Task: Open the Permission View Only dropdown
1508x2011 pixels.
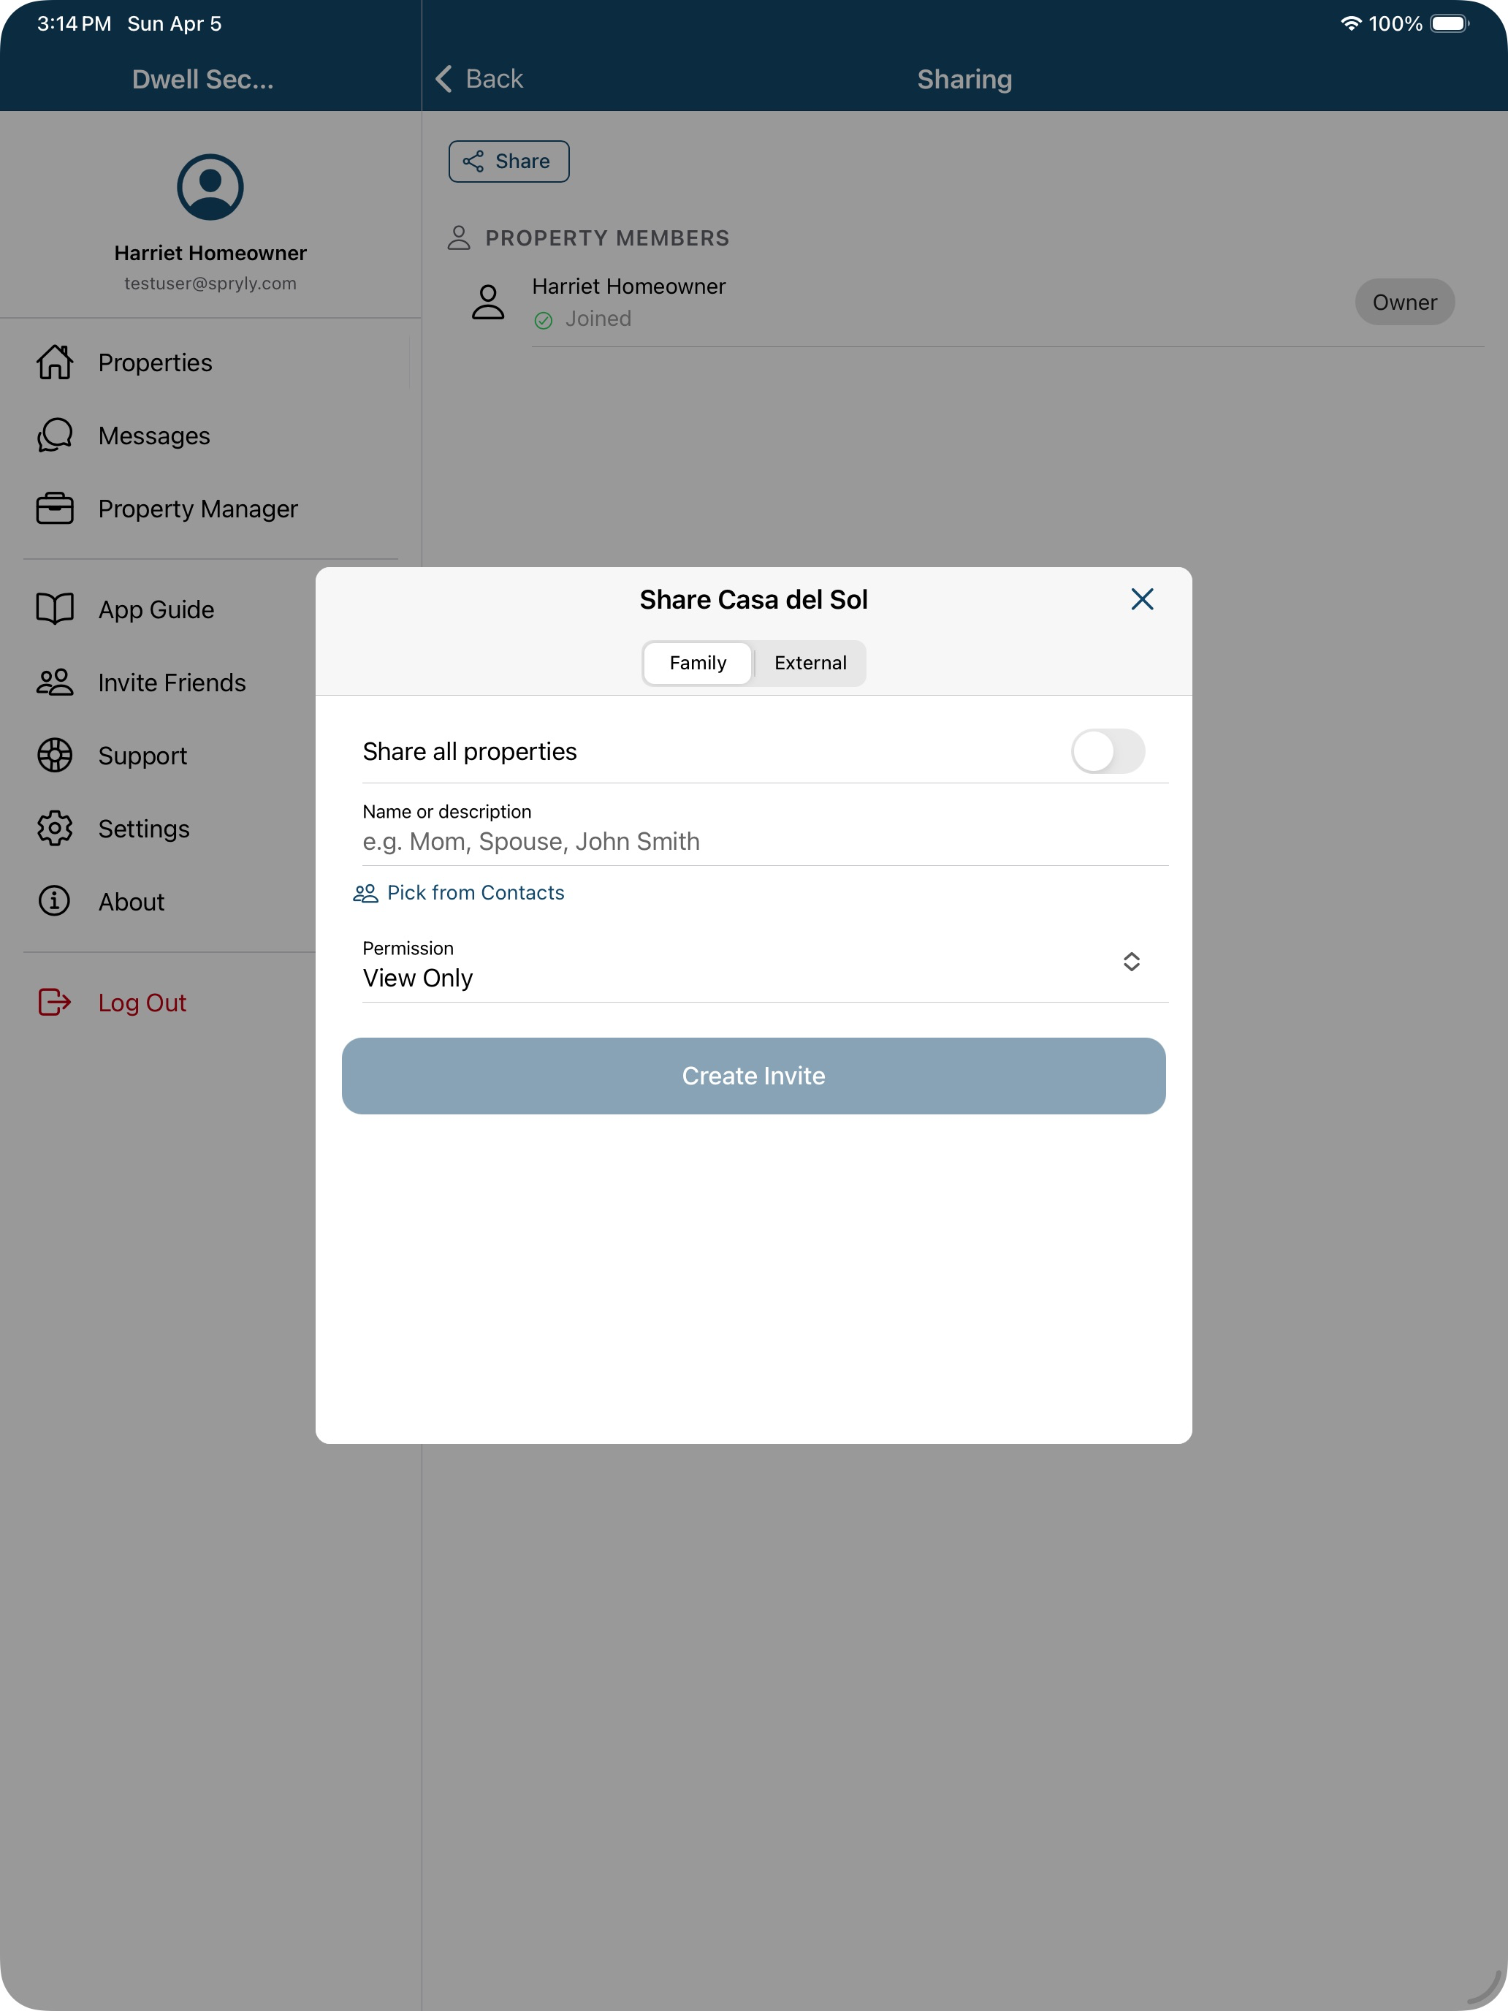Action: click(x=764, y=964)
